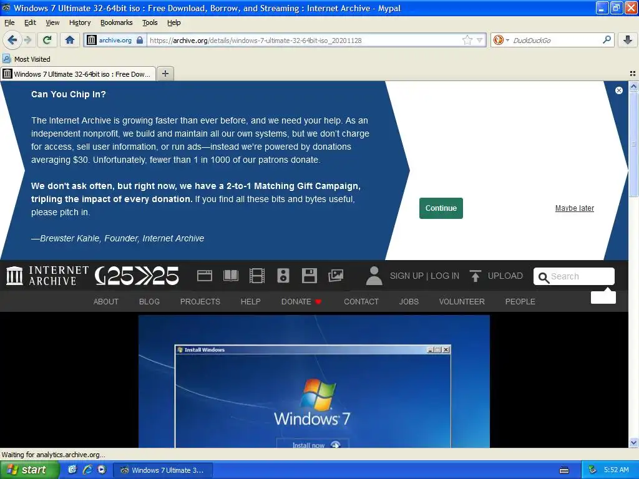
Task: Click the archive.org site identity icon
Action: (92, 40)
